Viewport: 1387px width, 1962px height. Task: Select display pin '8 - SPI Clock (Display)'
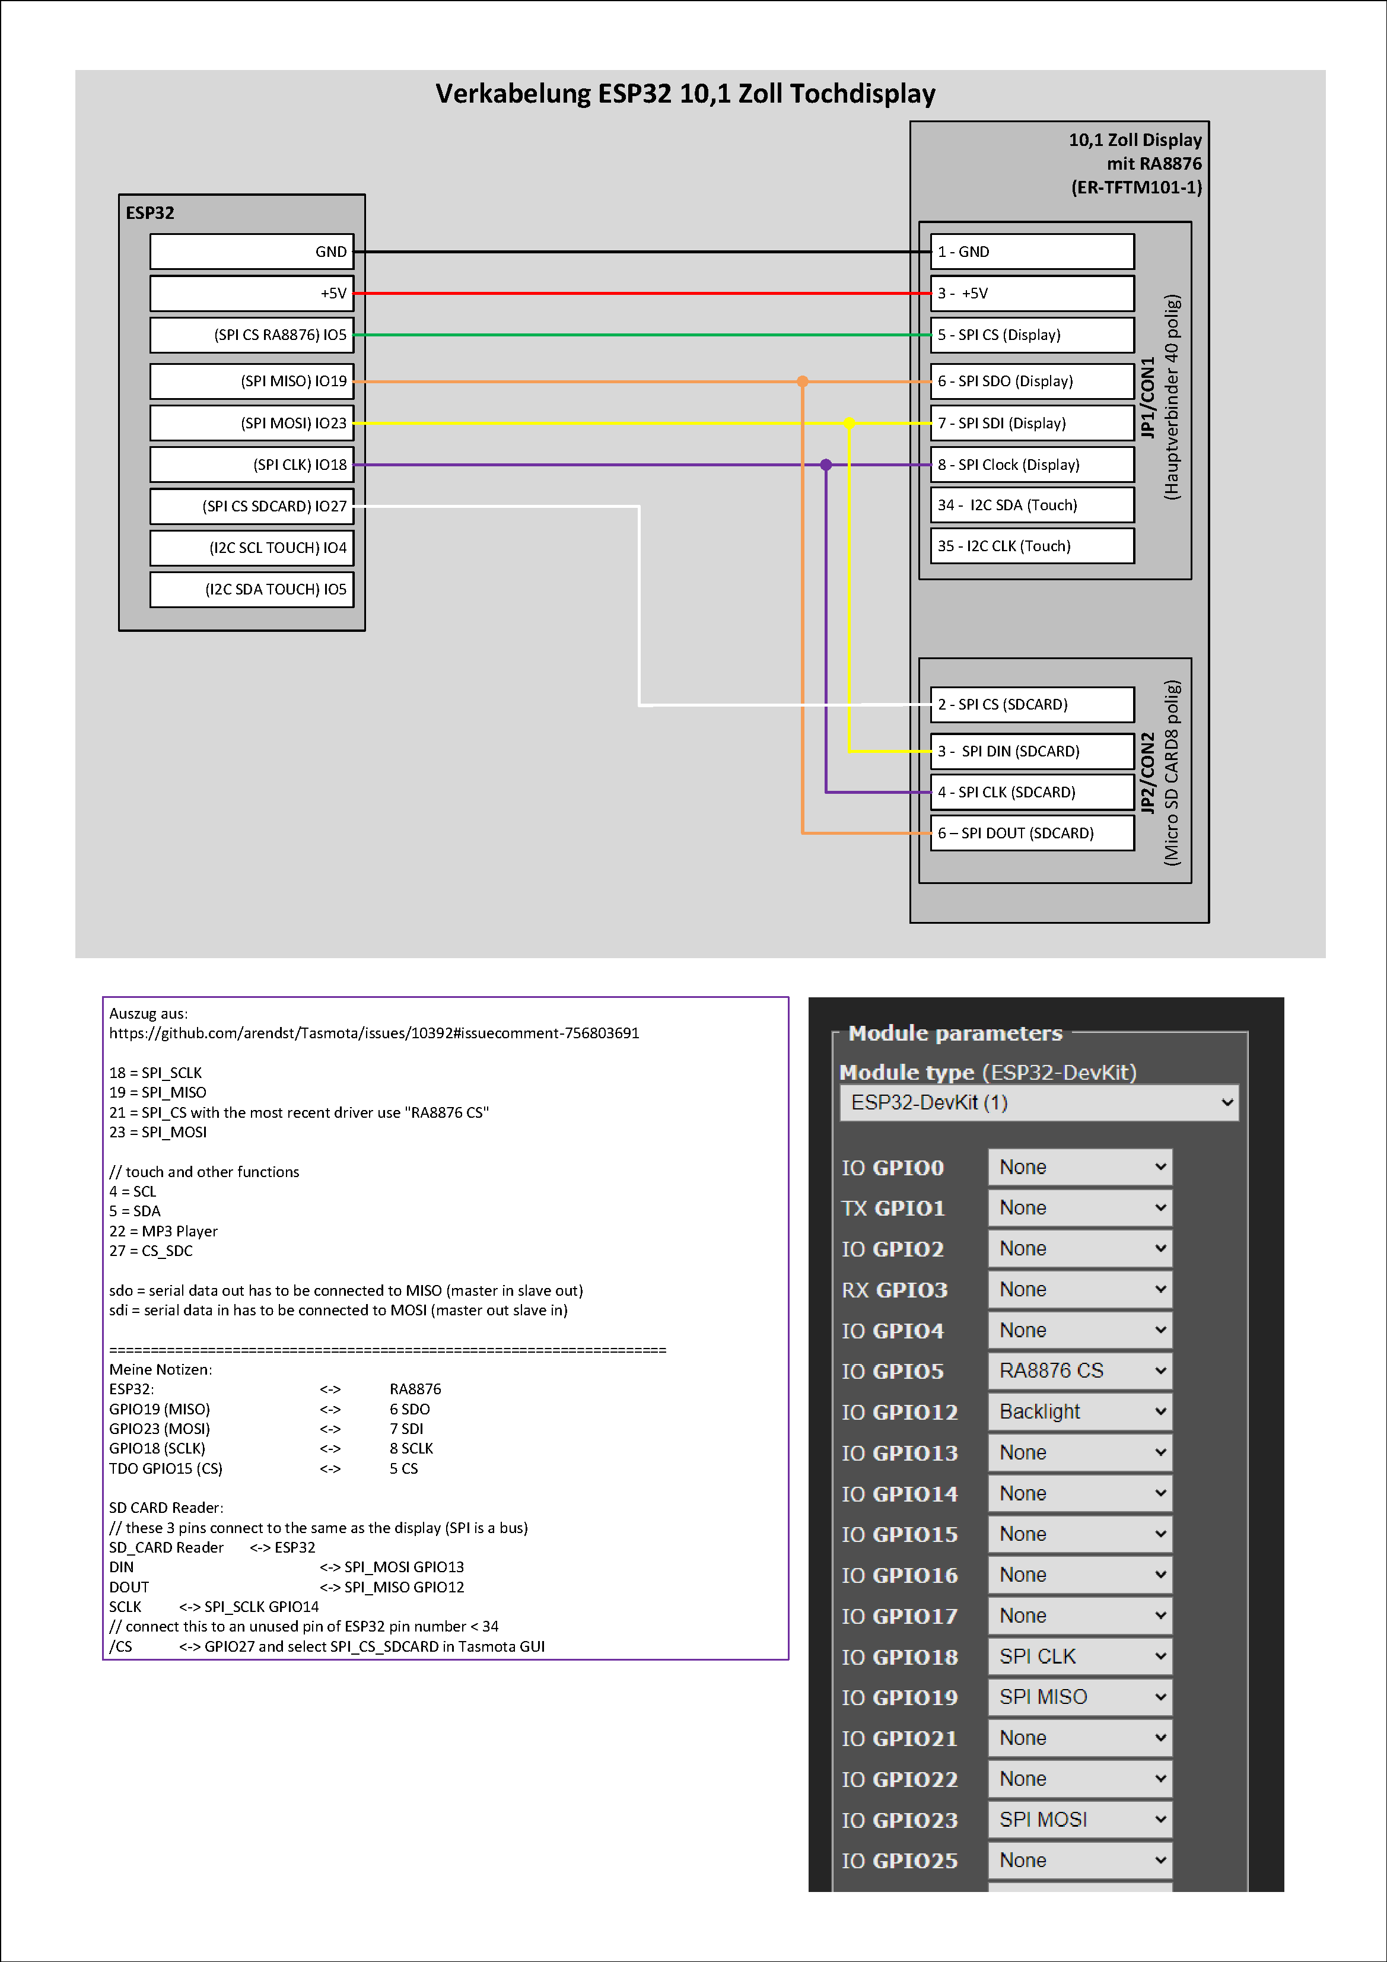1032,465
